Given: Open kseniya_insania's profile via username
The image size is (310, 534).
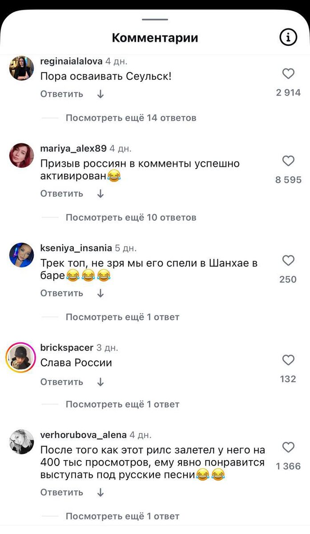Looking at the screenshot, I should click(x=76, y=248).
